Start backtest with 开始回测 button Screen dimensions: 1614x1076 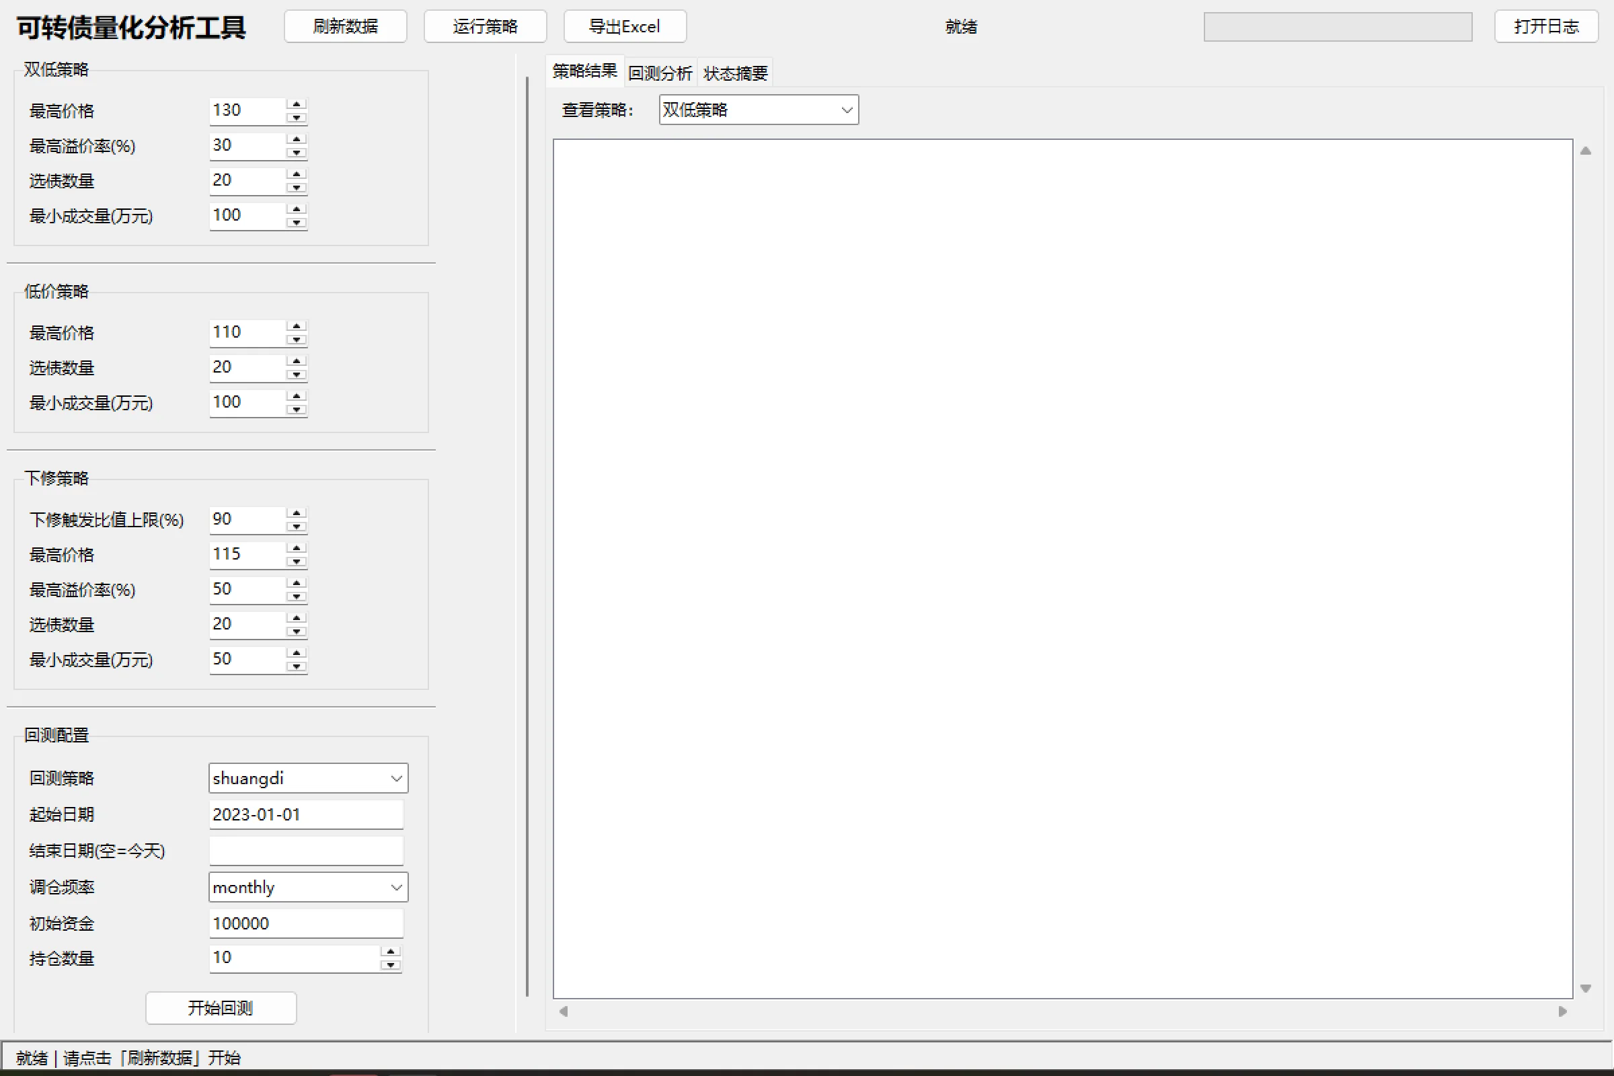221,1007
